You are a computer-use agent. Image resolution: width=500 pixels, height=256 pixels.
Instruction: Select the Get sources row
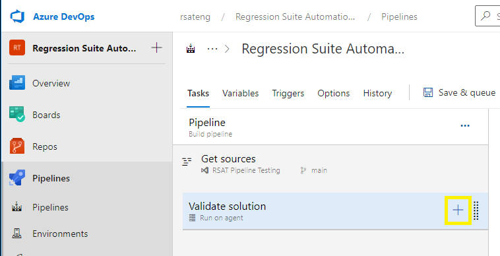coord(330,164)
